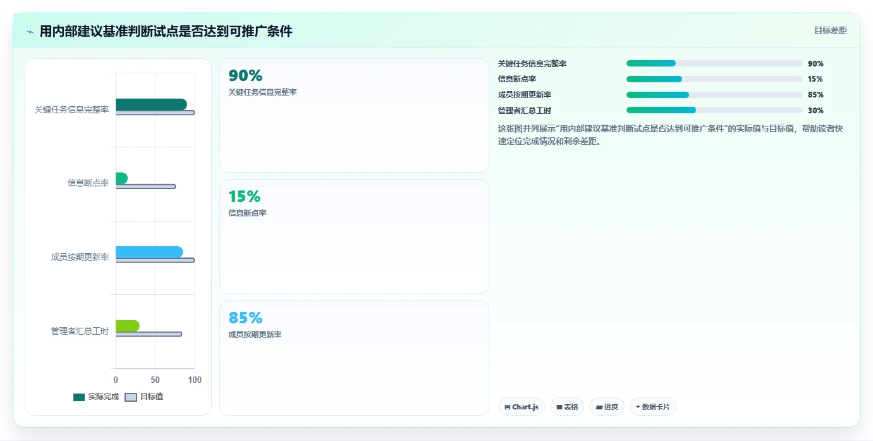The width and height of the screenshot is (873, 441).
Task: Click the lightning icon beside the title
Action: [30, 32]
